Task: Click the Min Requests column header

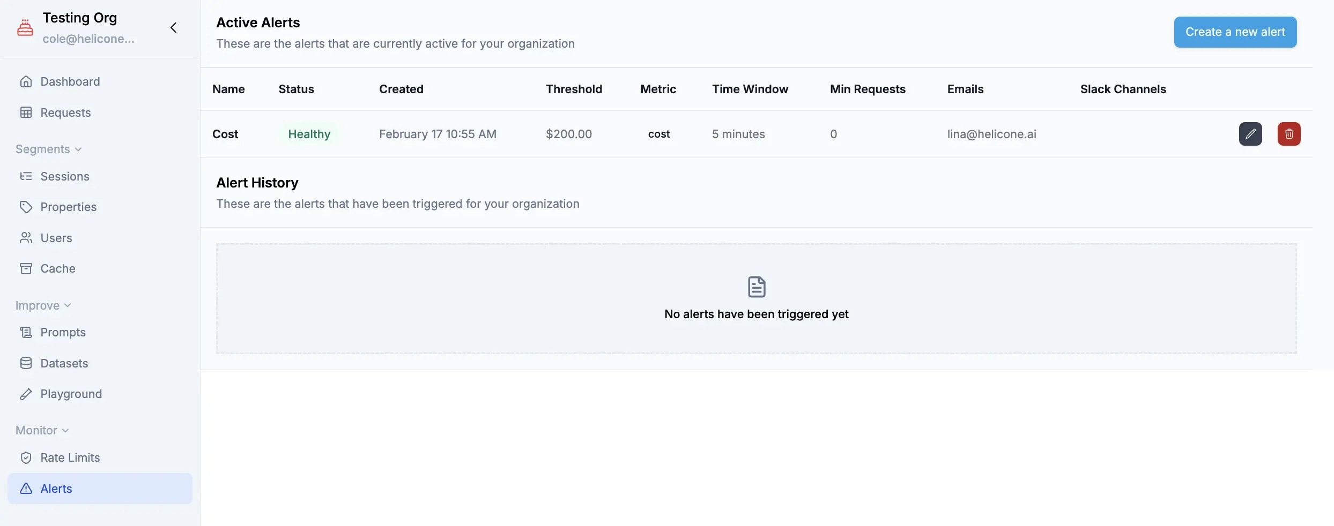Action: 868,89
